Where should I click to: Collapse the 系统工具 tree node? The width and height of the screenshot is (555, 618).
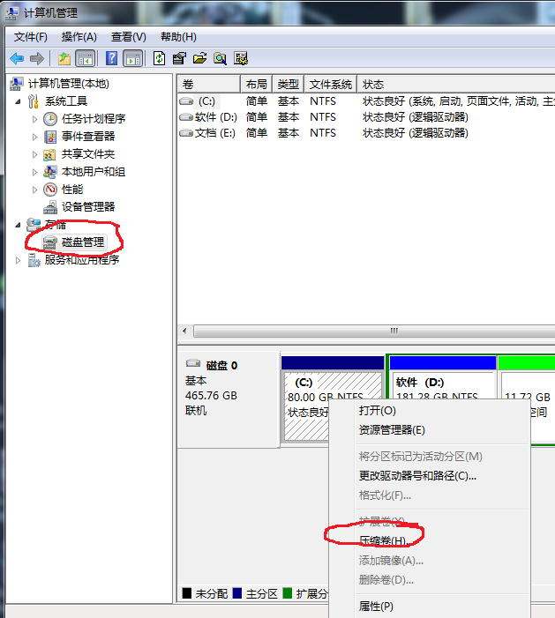tap(19, 101)
